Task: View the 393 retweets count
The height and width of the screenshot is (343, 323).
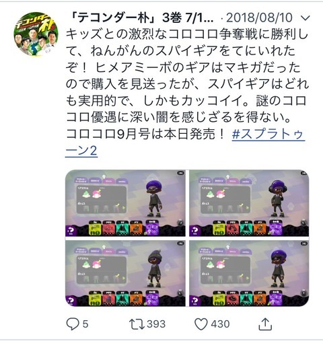Action: [x=156, y=324]
